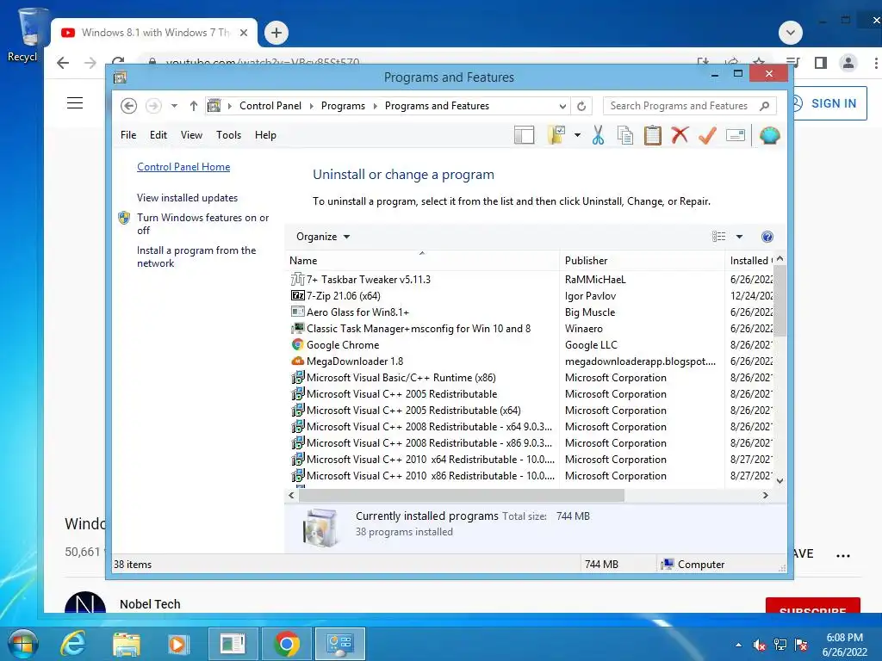
Task: Click the Paste clipboard toolbar icon
Action: click(653, 135)
